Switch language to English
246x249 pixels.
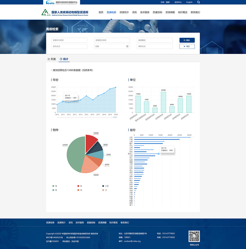(189, 2)
